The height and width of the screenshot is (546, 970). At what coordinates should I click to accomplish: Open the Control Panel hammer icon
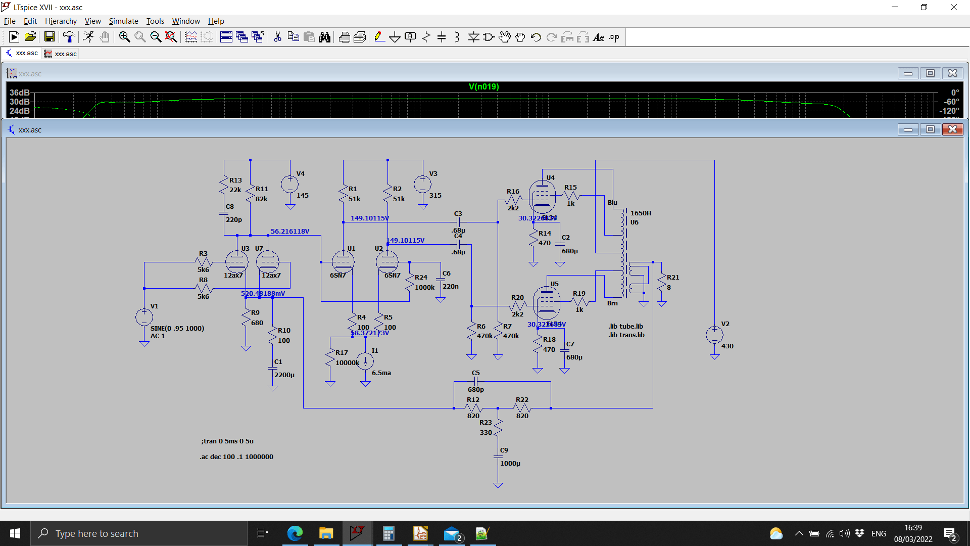[x=69, y=37]
